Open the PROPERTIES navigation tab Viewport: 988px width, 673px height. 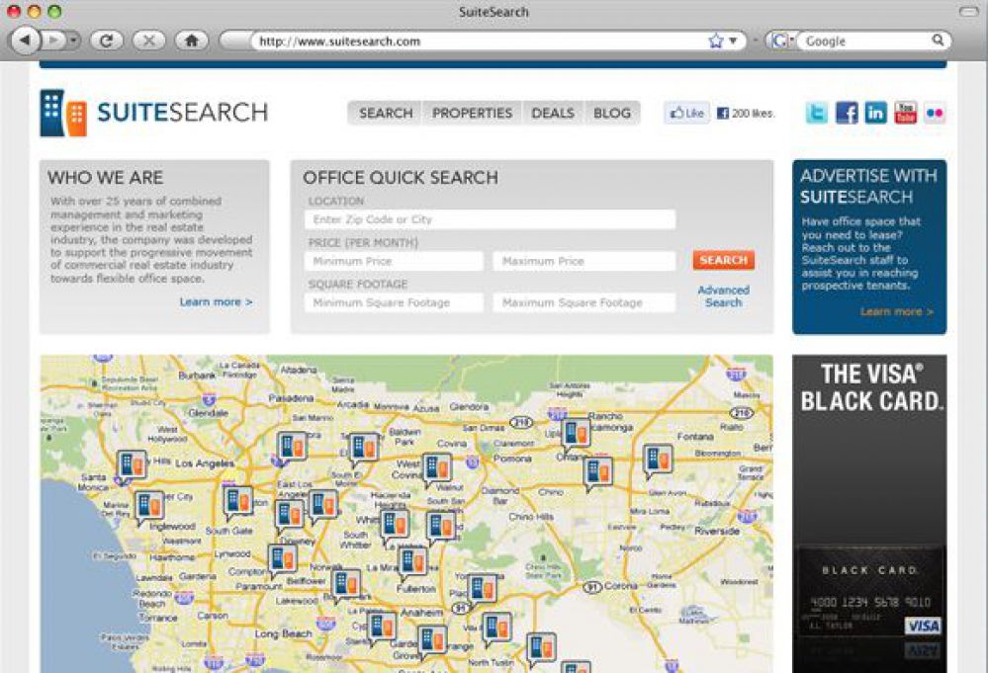472,114
